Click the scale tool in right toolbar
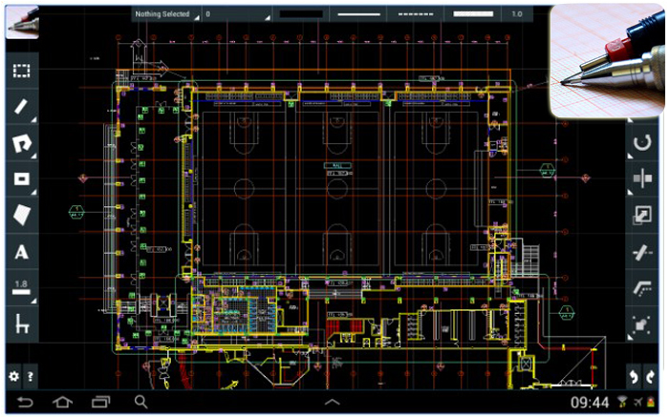 [x=642, y=216]
